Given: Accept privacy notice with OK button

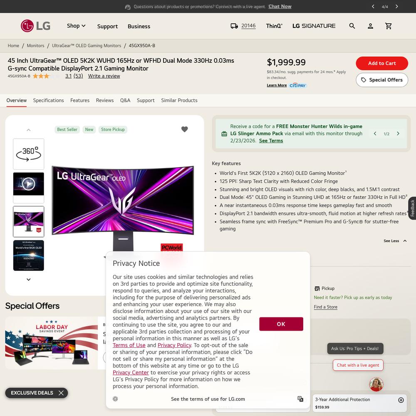Looking at the screenshot, I should 281,324.
